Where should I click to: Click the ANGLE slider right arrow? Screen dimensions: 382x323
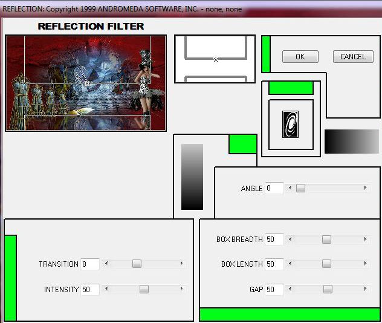coord(365,188)
